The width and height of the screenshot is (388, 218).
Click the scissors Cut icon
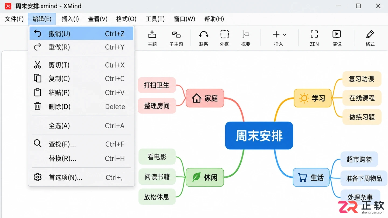pyautogui.click(x=38, y=65)
